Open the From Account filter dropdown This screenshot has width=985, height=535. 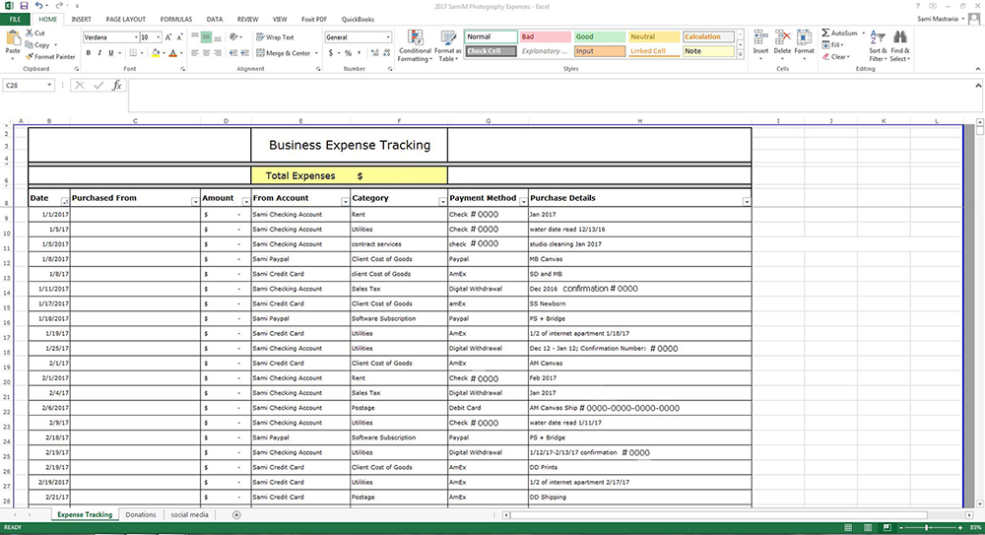[x=345, y=202]
